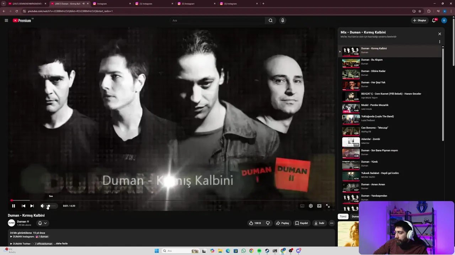Open Mix playlist three-dot options
455x255 pixels.
[440, 42]
